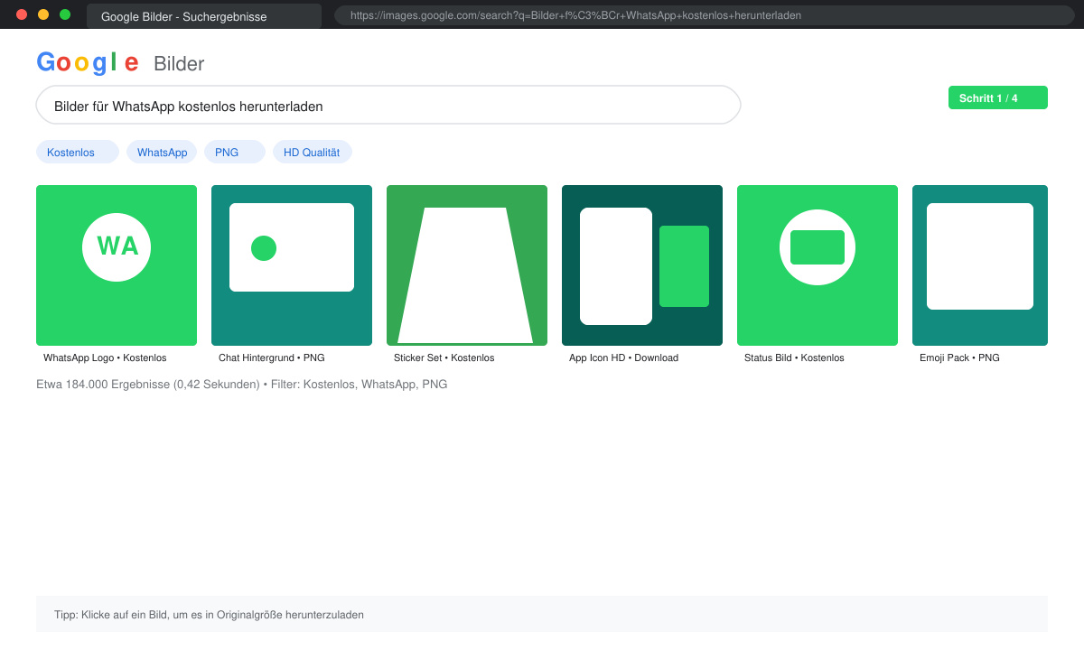Focus the search box with WhatsApp query

[388, 106]
